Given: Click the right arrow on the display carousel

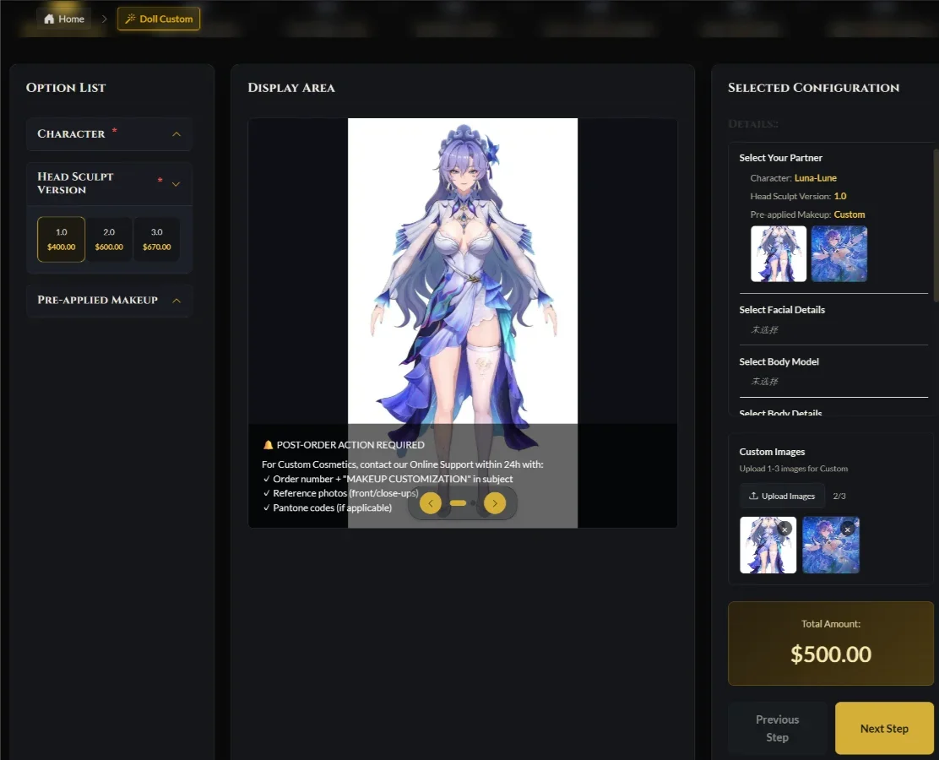Looking at the screenshot, I should (x=495, y=502).
